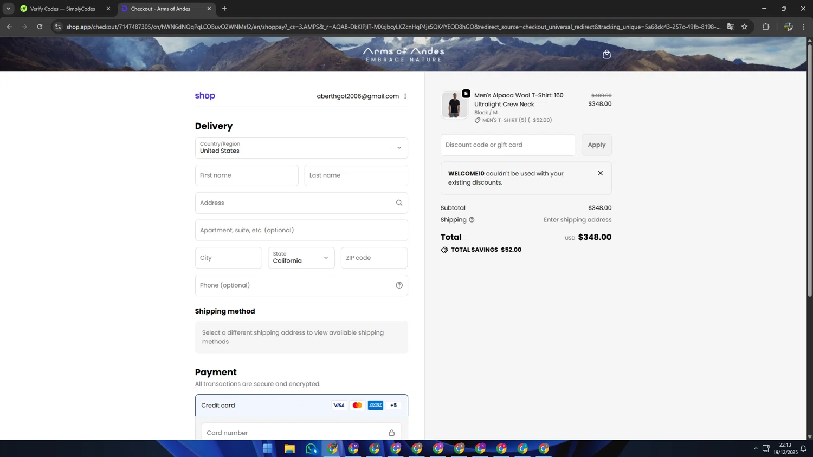Click the MEN'S T-SHIRT discount tag icon
The image size is (813, 457).
(478, 120)
